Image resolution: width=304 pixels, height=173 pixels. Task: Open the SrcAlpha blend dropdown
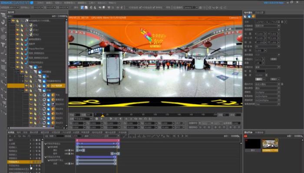[268, 92]
